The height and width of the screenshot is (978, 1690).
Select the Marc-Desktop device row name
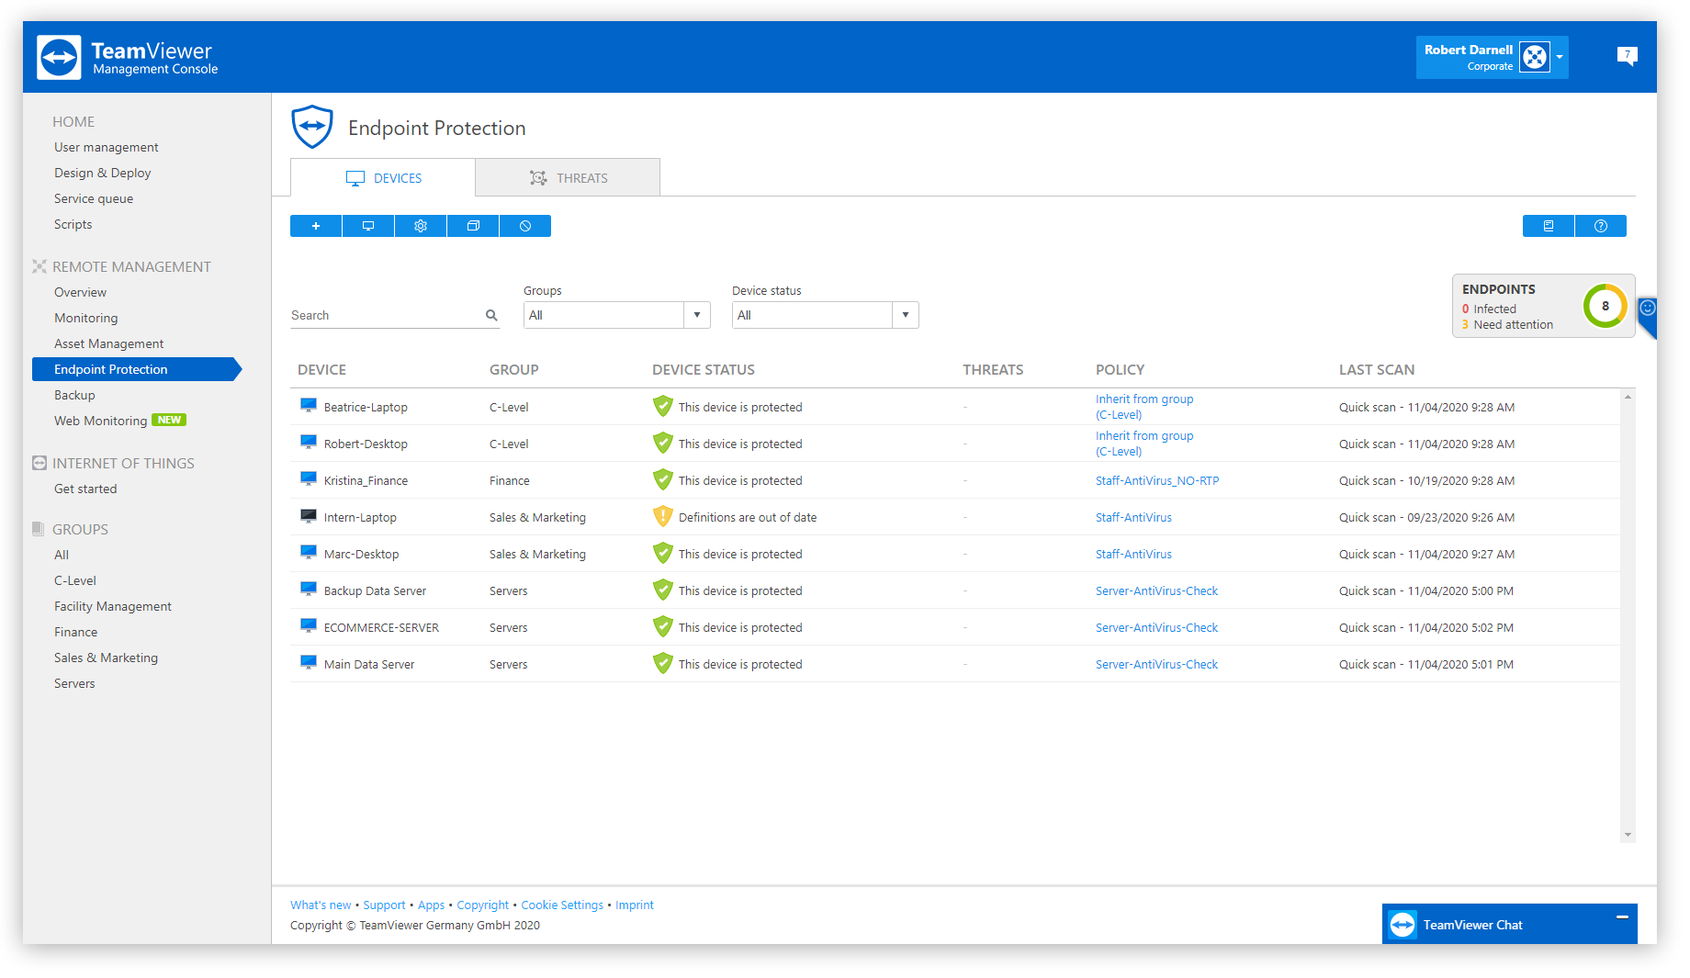coord(361,554)
